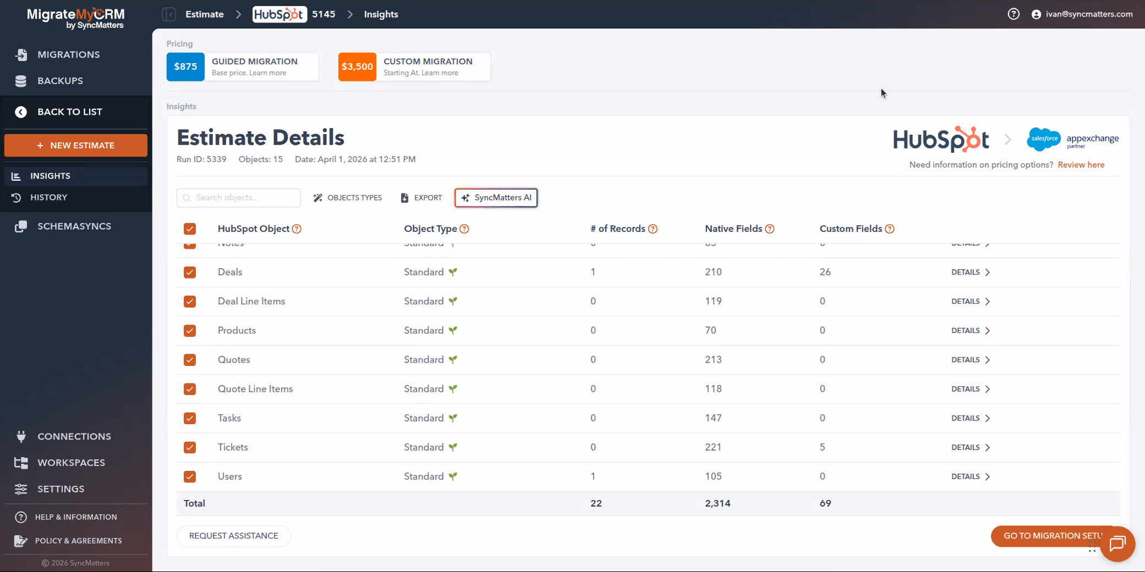Viewport: 1145px width, 572px height.
Task: Click the Insights chart icon in sidebar
Action: [x=17, y=176]
